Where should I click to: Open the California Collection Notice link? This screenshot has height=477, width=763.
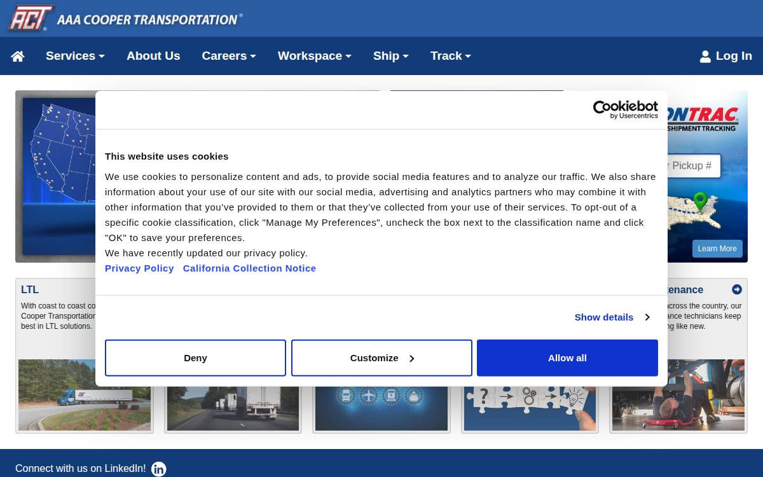[x=249, y=268]
